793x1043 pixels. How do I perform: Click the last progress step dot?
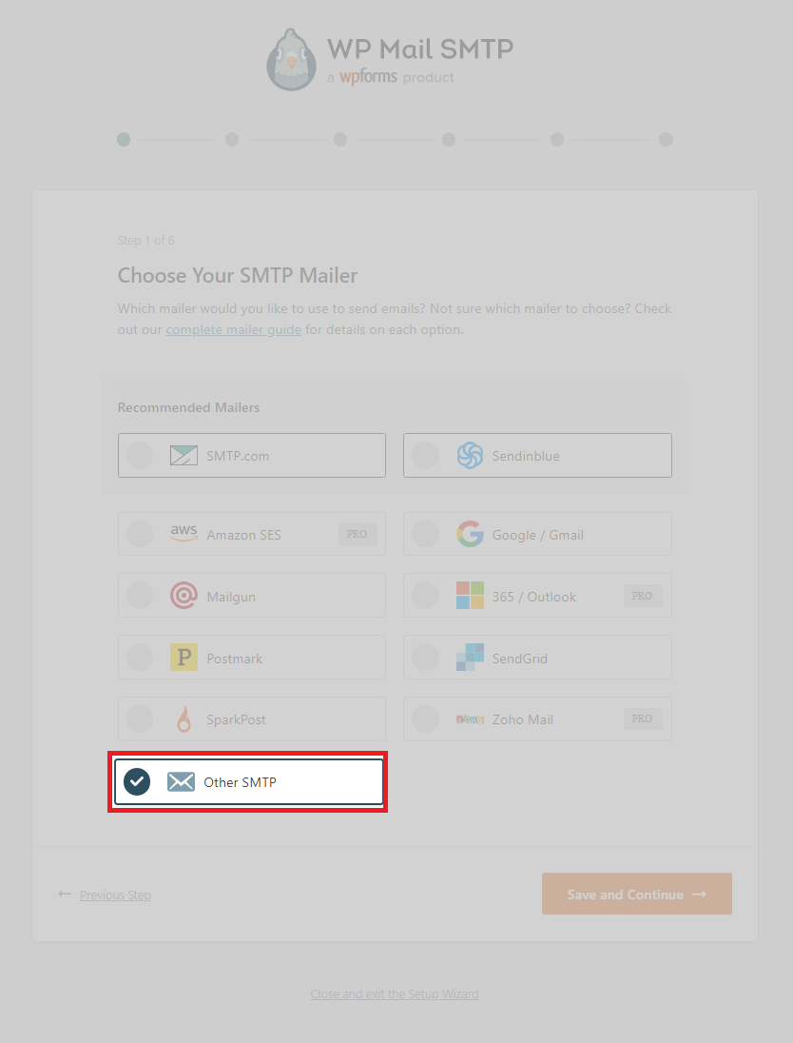point(666,139)
